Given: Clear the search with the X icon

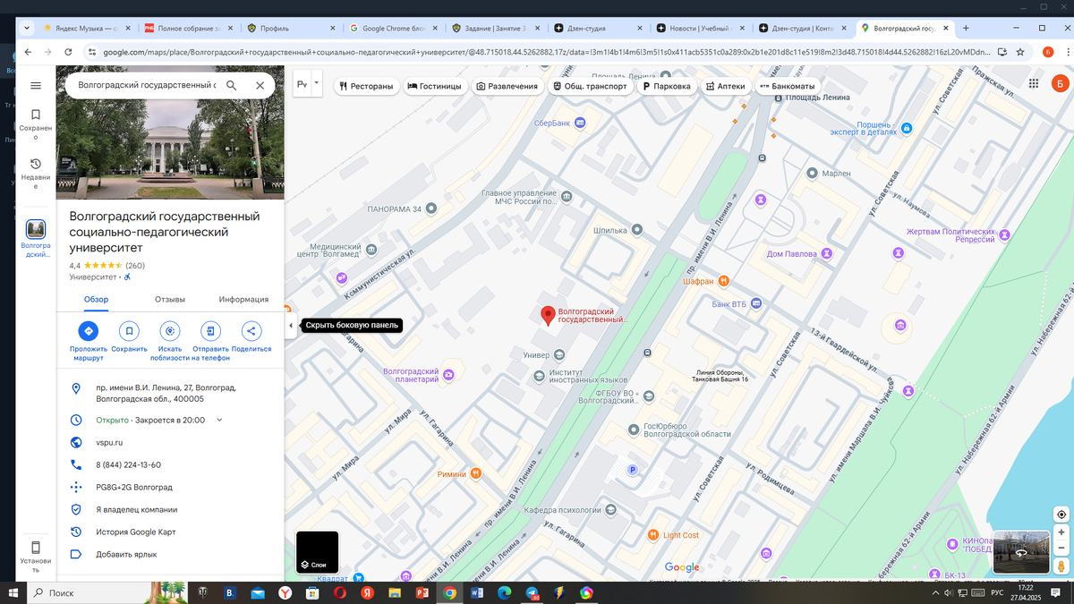Looking at the screenshot, I should [x=260, y=85].
